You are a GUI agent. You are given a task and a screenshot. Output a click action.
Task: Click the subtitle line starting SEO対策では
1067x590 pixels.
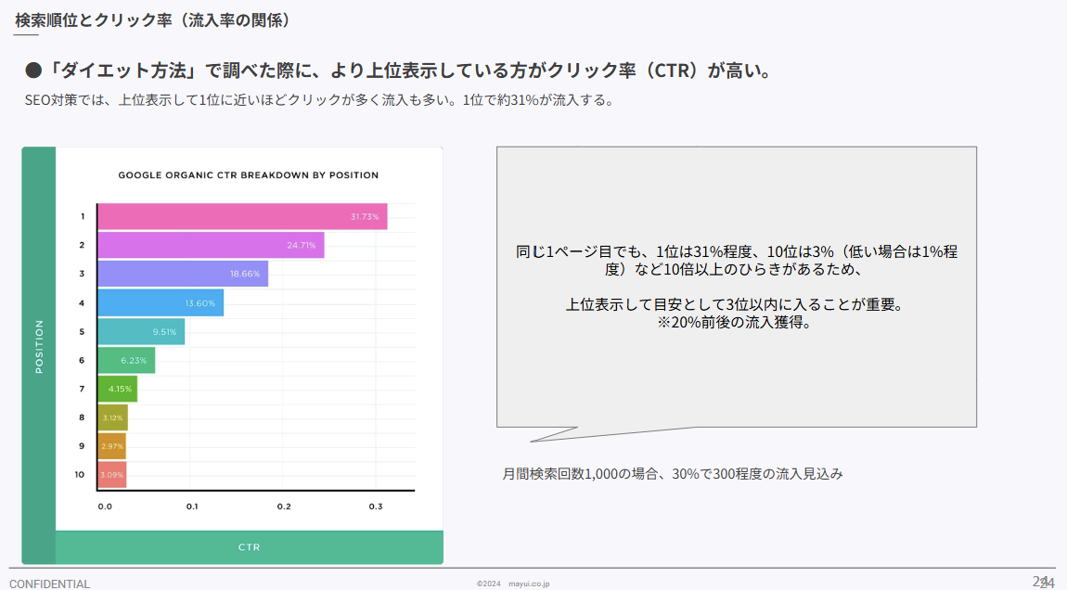320,100
